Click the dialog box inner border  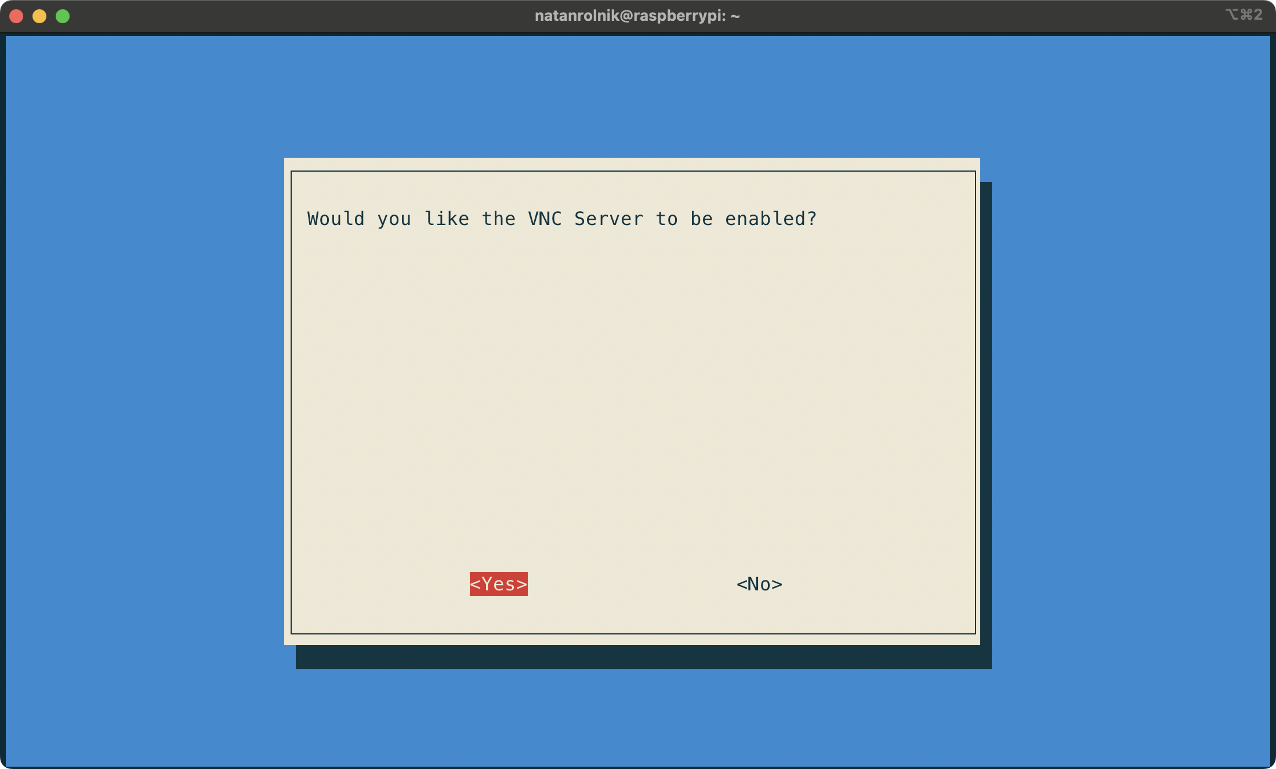[632, 172]
